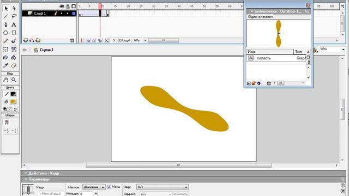The image size is (349, 196).
Task: Toggle lock for all layers
Action: pyautogui.click(x=68, y=6)
